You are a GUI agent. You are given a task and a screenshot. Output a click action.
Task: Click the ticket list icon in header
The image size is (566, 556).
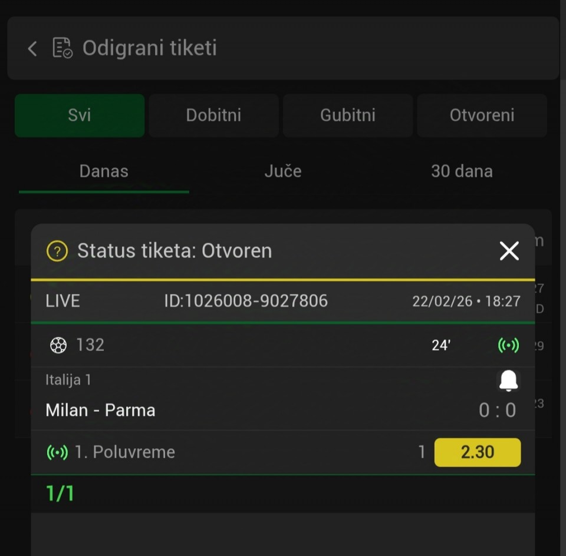62,48
